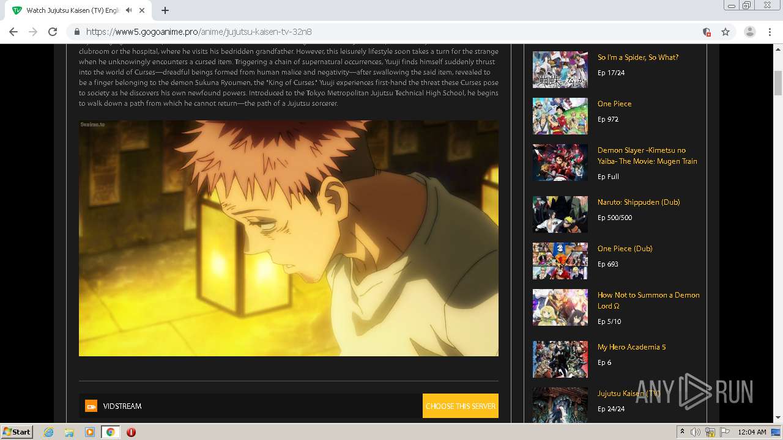Click the 12:04 AM taskbar clock
Screen dimensions: 783x440
pos(752,432)
